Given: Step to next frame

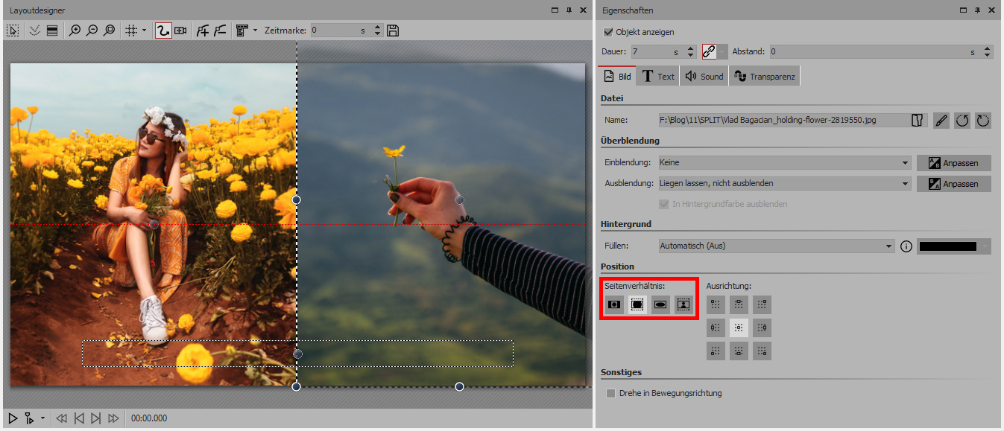Looking at the screenshot, I should click(95, 418).
